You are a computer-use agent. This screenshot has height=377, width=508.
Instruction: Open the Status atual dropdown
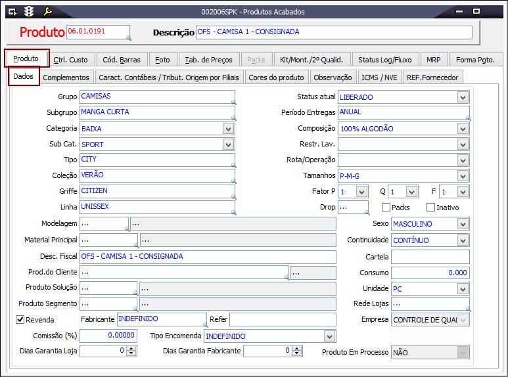pos(463,97)
